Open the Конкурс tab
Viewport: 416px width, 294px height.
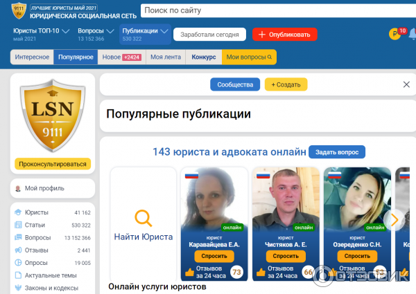(203, 57)
